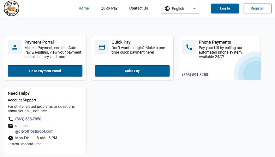Click the Quick Pay credit card icon

[x=102, y=47]
